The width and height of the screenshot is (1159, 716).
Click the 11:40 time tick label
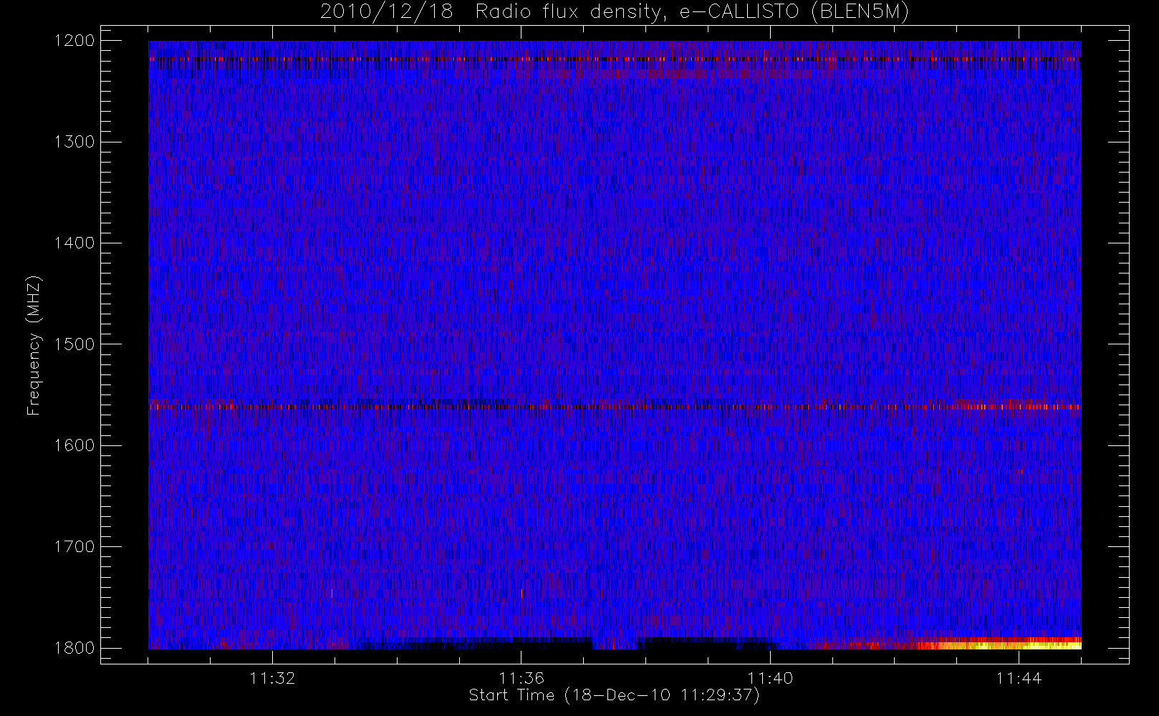[770, 678]
